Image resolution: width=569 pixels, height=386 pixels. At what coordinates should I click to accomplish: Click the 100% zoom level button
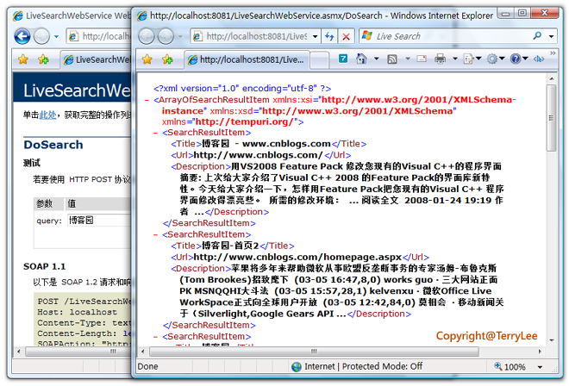(x=510, y=367)
